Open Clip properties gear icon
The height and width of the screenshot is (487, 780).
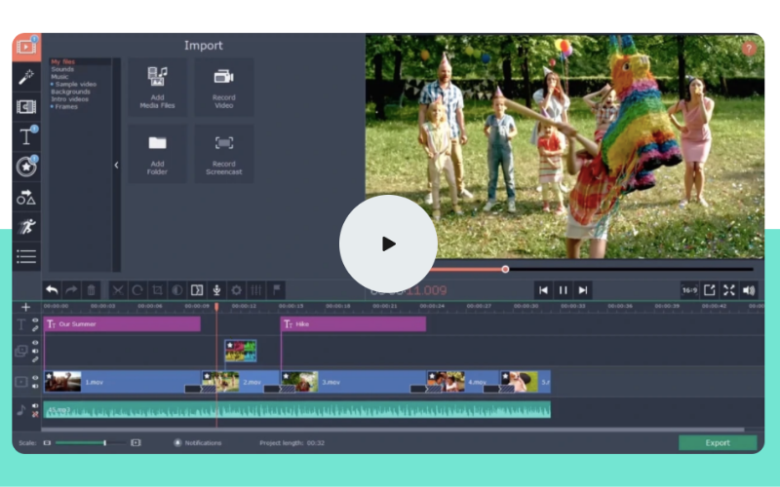tap(237, 290)
